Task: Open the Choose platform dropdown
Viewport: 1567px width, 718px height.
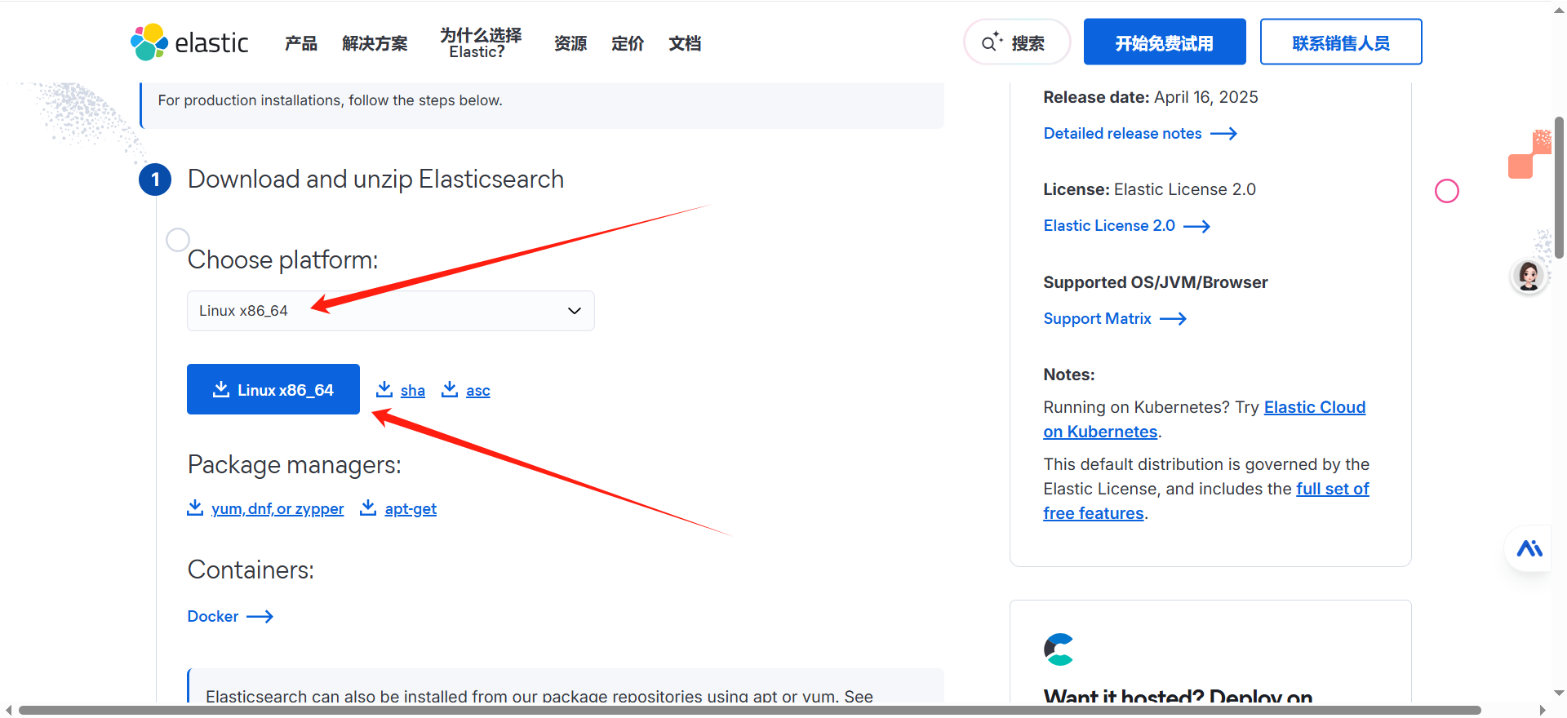Action: click(x=391, y=311)
